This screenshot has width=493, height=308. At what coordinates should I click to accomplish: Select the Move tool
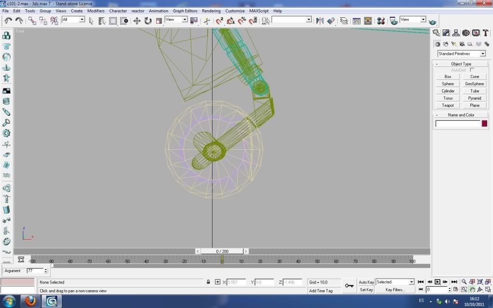[x=137, y=21]
